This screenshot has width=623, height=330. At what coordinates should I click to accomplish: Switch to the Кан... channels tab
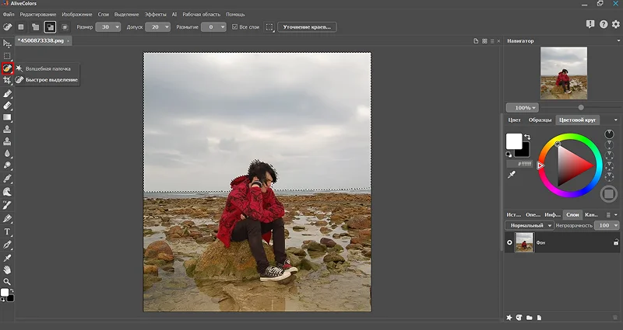tap(591, 214)
